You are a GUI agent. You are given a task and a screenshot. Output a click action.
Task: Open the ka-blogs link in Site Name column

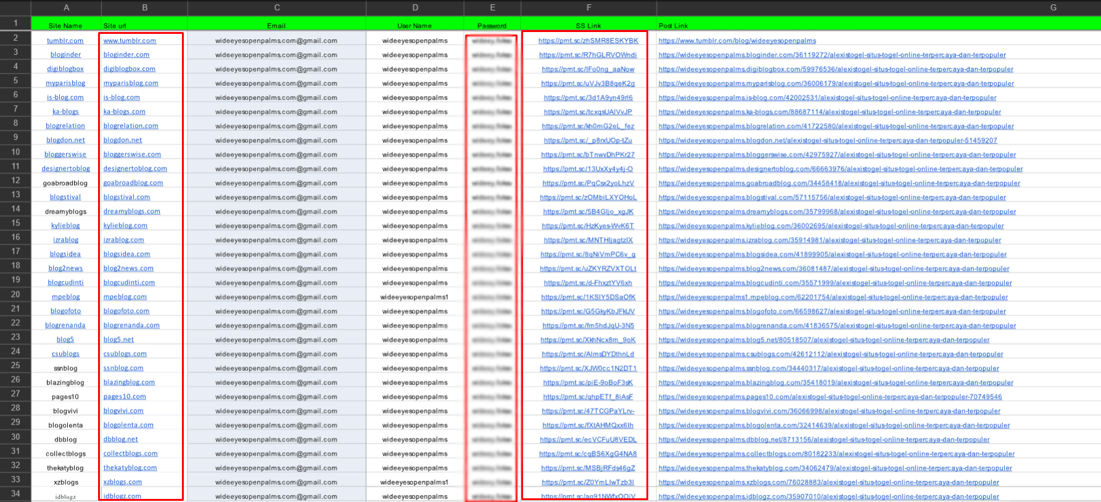(x=65, y=111)
